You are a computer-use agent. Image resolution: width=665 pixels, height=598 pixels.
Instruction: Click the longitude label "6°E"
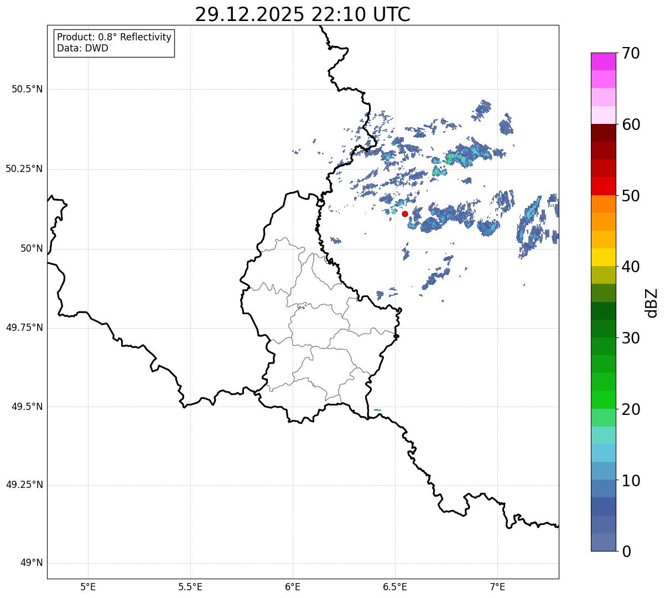coord(293,586)
